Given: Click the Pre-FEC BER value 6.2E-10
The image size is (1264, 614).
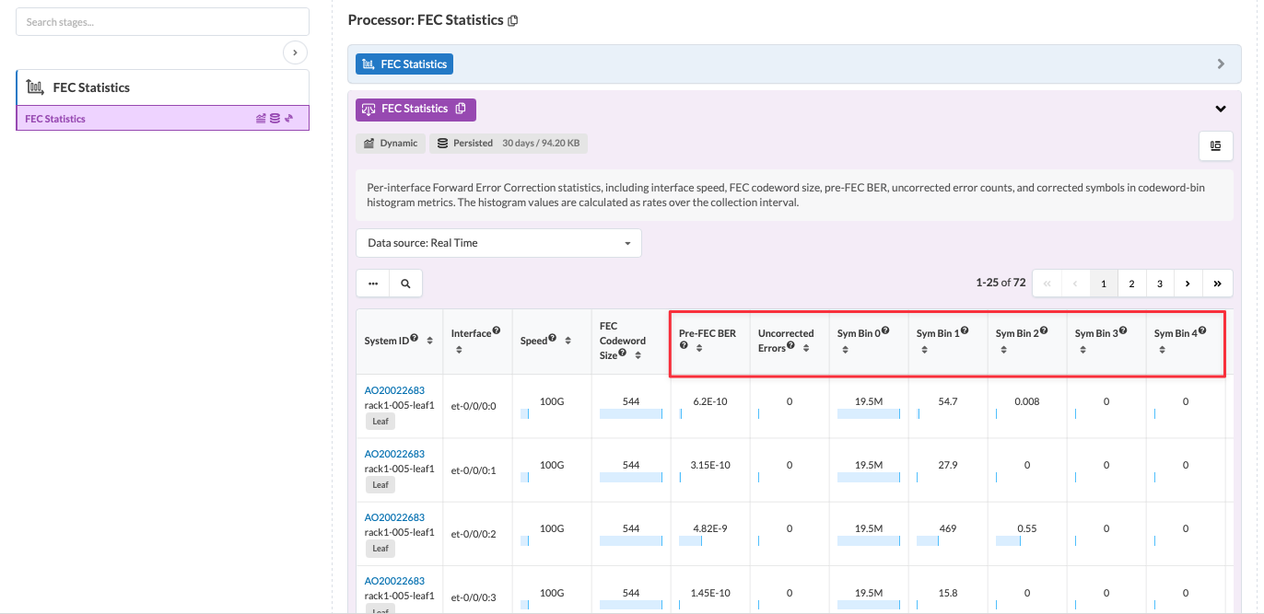Looking at the screenshot, I should [x=710, y=401].
